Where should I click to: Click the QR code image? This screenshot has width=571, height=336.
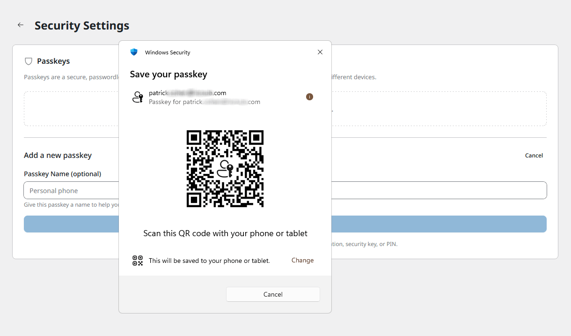pos(225,169)
